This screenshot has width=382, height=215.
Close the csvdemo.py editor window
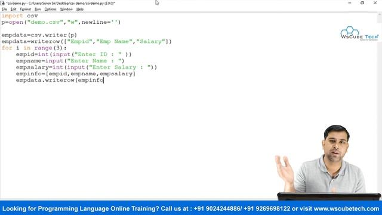coord(375,3)
